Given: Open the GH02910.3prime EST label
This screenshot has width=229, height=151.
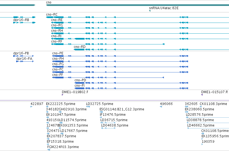Looking at the screenshot, I should click(x=73, y=109).
